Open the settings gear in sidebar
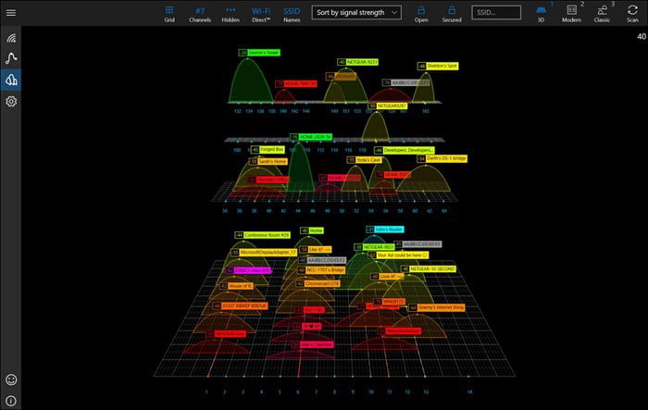Screen dimensions: 648x410 11,101
